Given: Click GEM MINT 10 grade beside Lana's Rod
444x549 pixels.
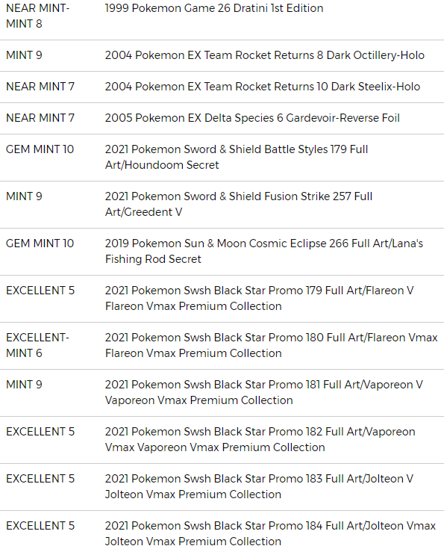Looking at the screenshot, I should [x=40, y=244].
